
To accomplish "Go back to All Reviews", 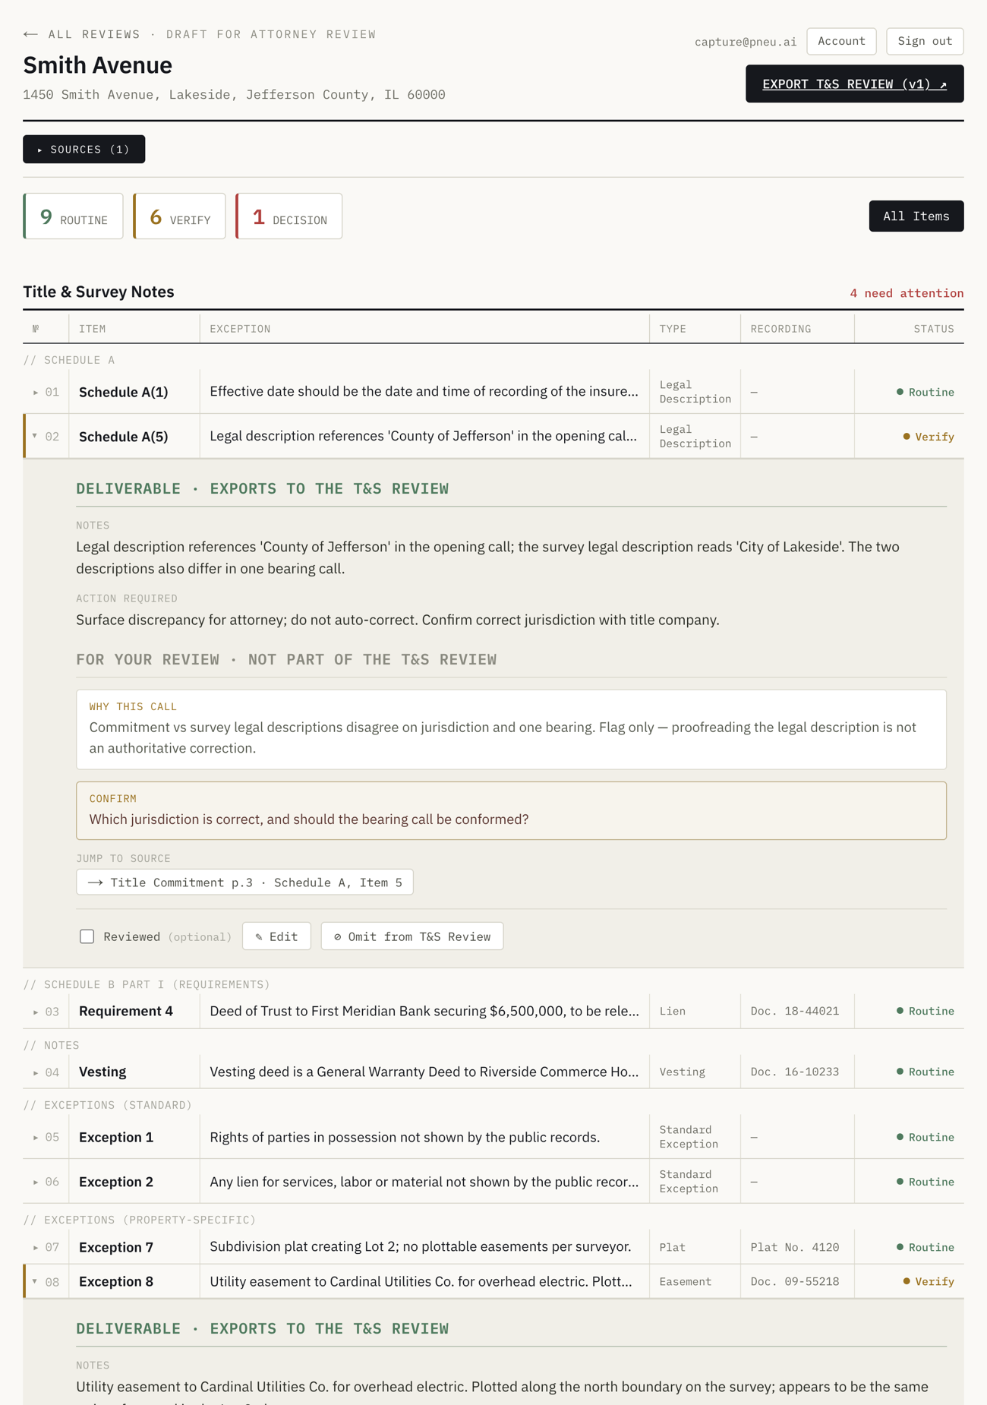I will pos(82,34).
